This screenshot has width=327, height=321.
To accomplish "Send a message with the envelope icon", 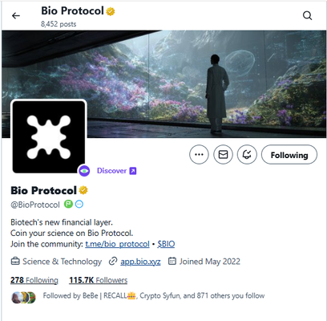I will 223,154.
